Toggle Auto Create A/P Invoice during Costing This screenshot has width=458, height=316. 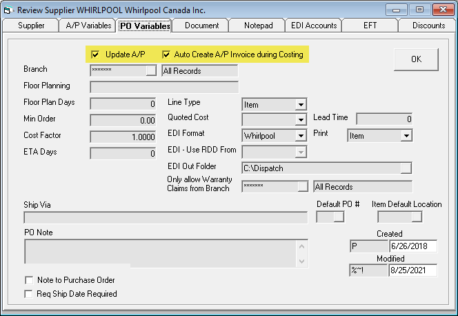166,55
